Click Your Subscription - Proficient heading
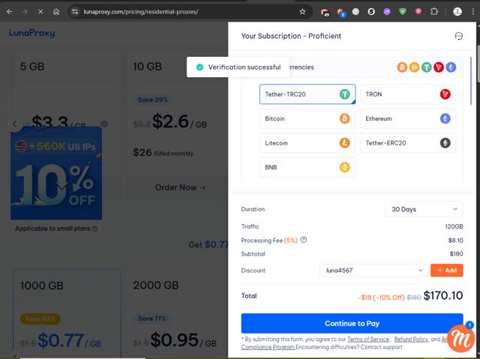The height and width of the screenshot is (359, 480). (291, 36)
